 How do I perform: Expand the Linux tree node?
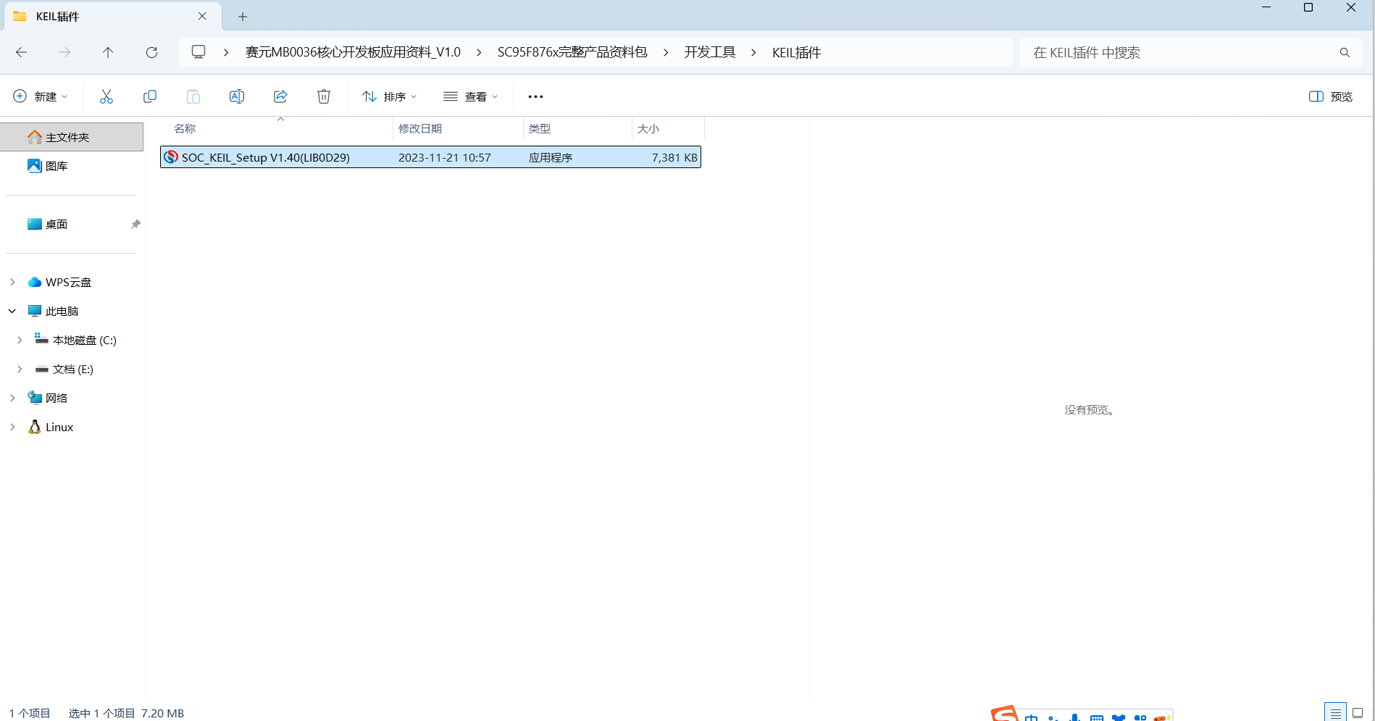[x=12, y=427]
